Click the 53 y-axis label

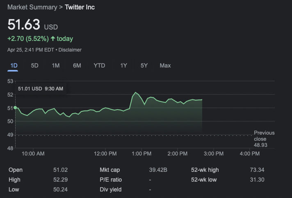(x=10, y=81)
